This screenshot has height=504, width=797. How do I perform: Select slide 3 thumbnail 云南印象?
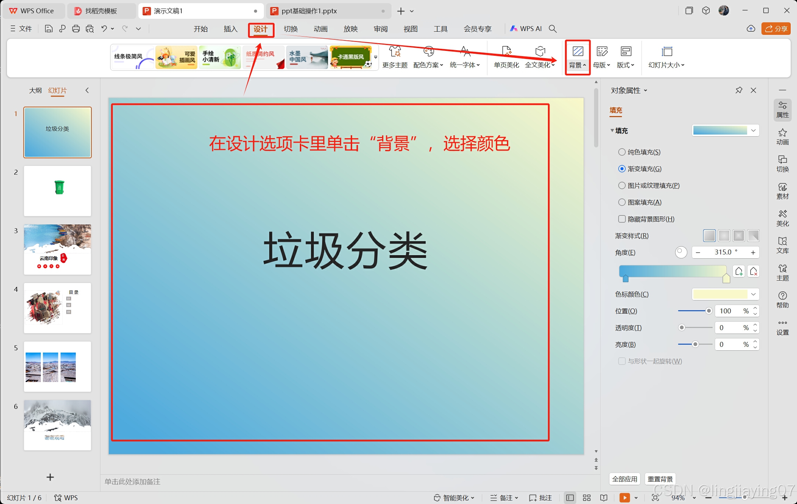pyautogui.click(x=58, y=249)
